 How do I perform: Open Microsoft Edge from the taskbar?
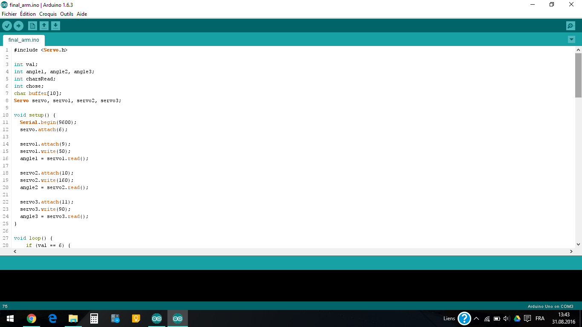(x=52, y=318)
